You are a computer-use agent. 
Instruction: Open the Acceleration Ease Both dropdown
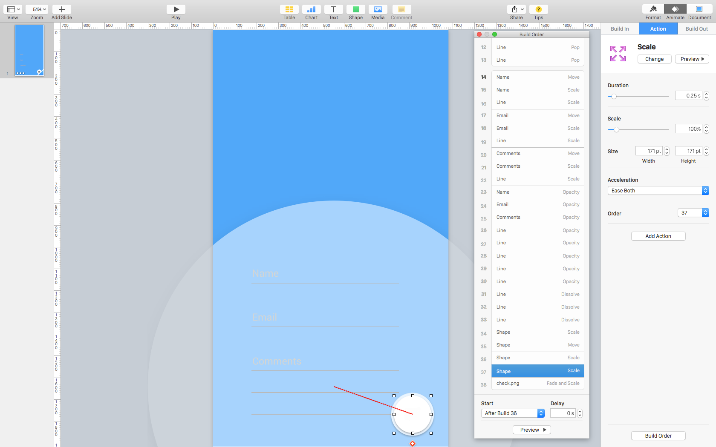pyautogui.click(x=658, y=191)
